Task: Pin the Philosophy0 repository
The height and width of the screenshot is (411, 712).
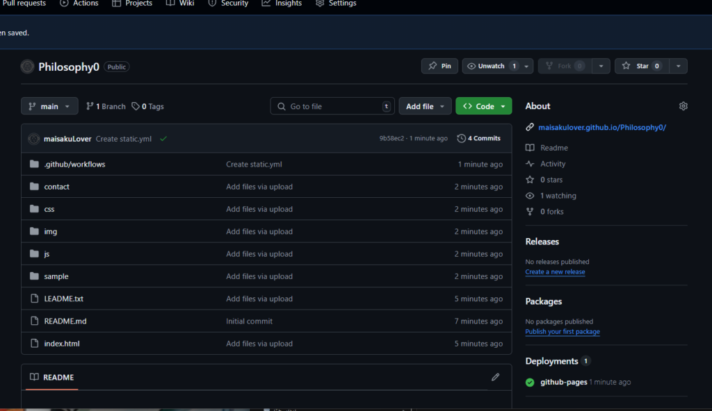Action: point(439,66)
